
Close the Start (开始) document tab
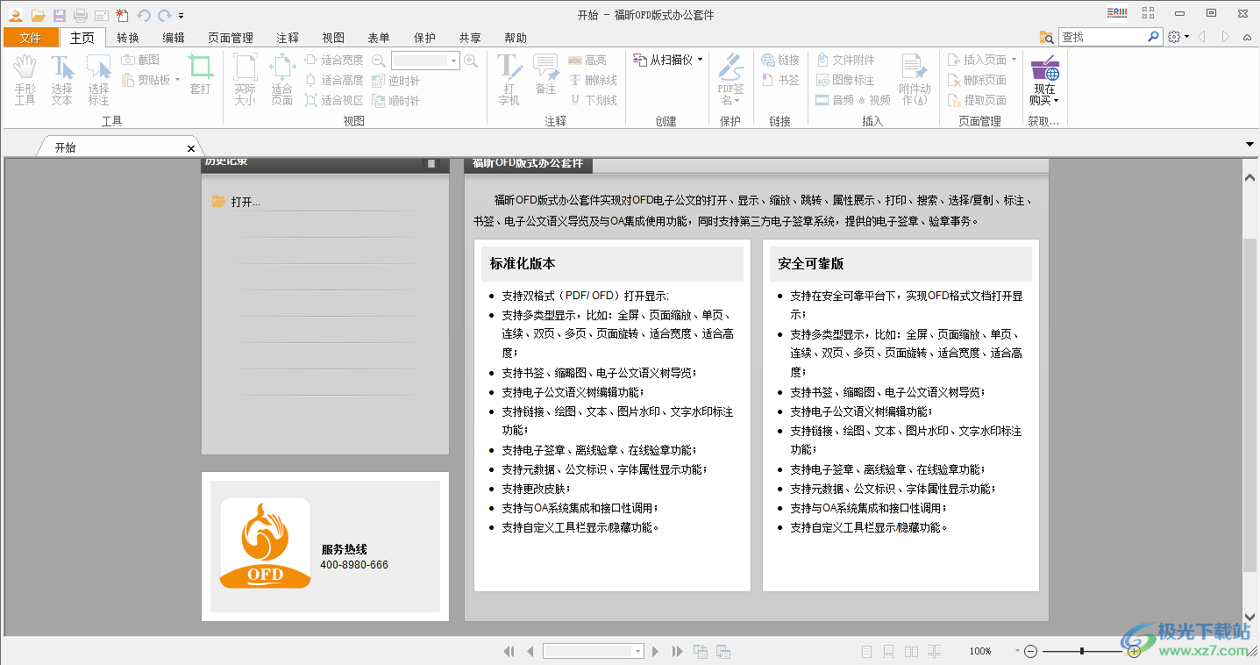pyautogui.click(x=191, y=148)
